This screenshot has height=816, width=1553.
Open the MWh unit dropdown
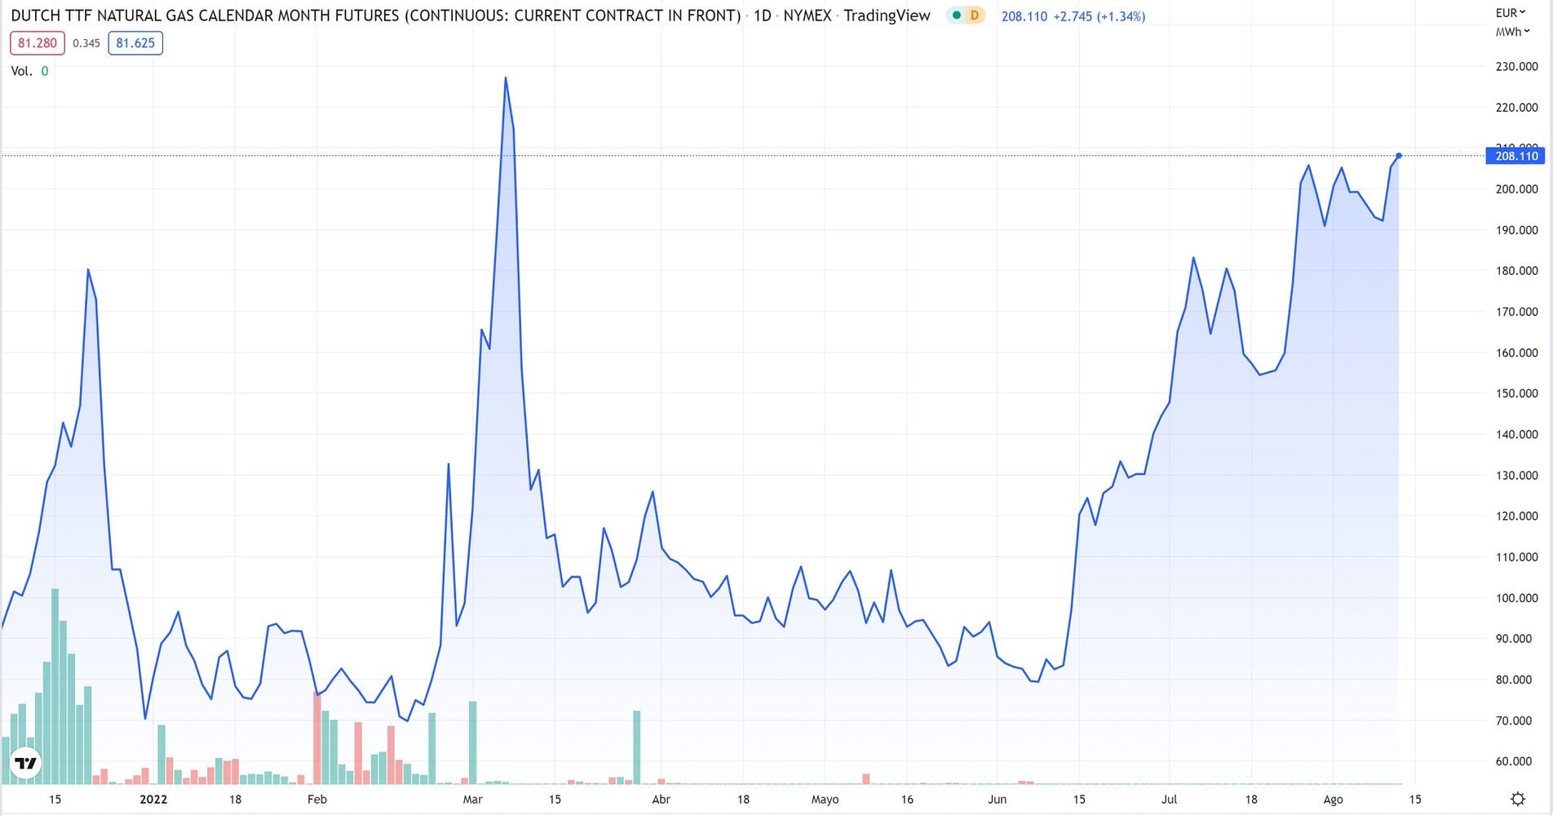click(x=1513, y=32)
